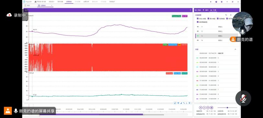Select the first sub-tab under the menu
The height and width of the screenshot is (118, 263).
27,5
